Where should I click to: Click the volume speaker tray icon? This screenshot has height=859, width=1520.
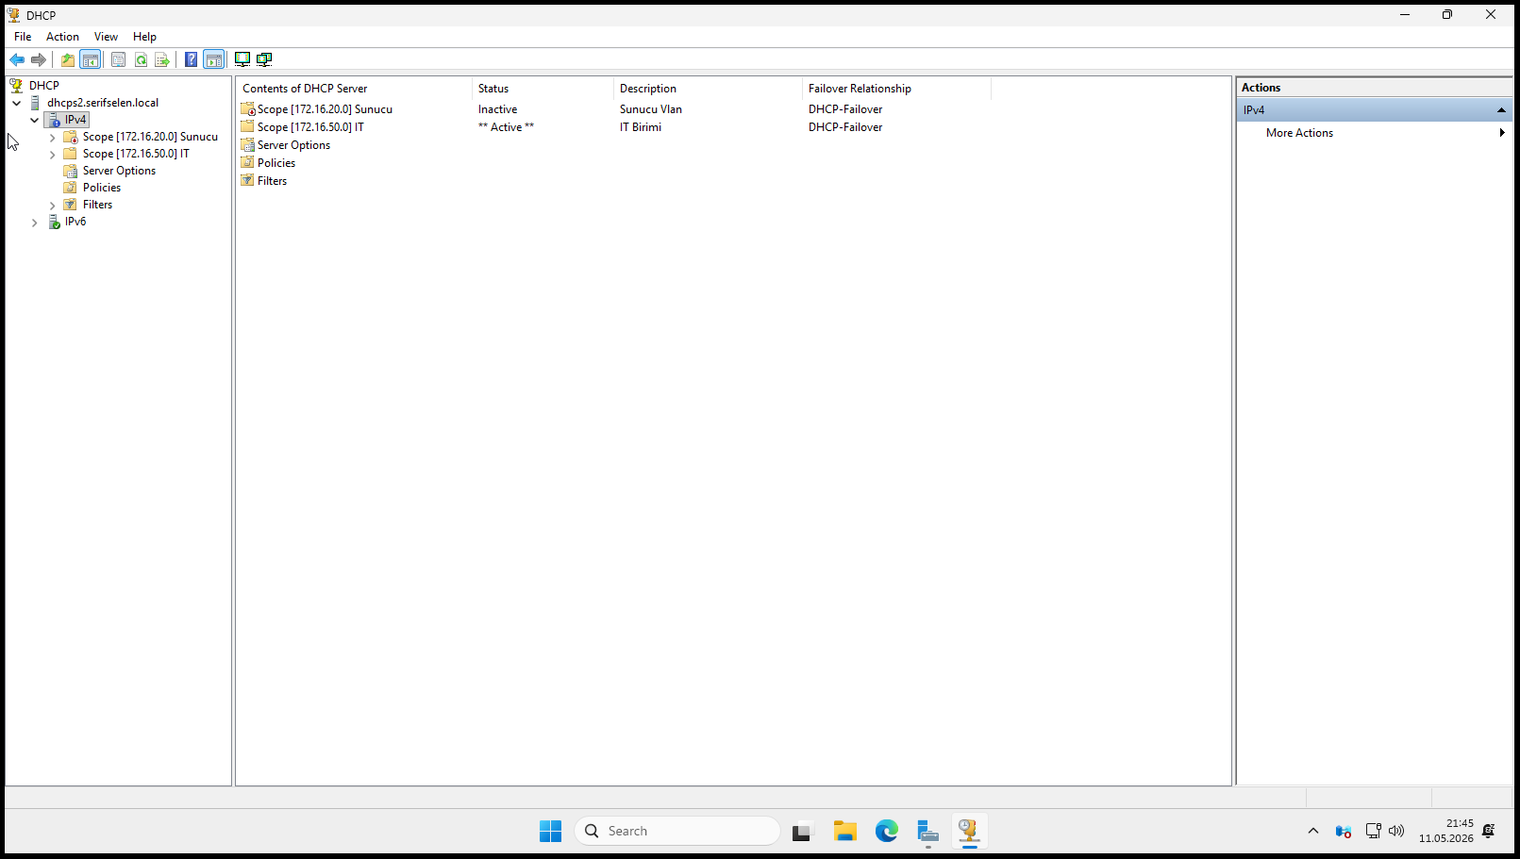1396,831
